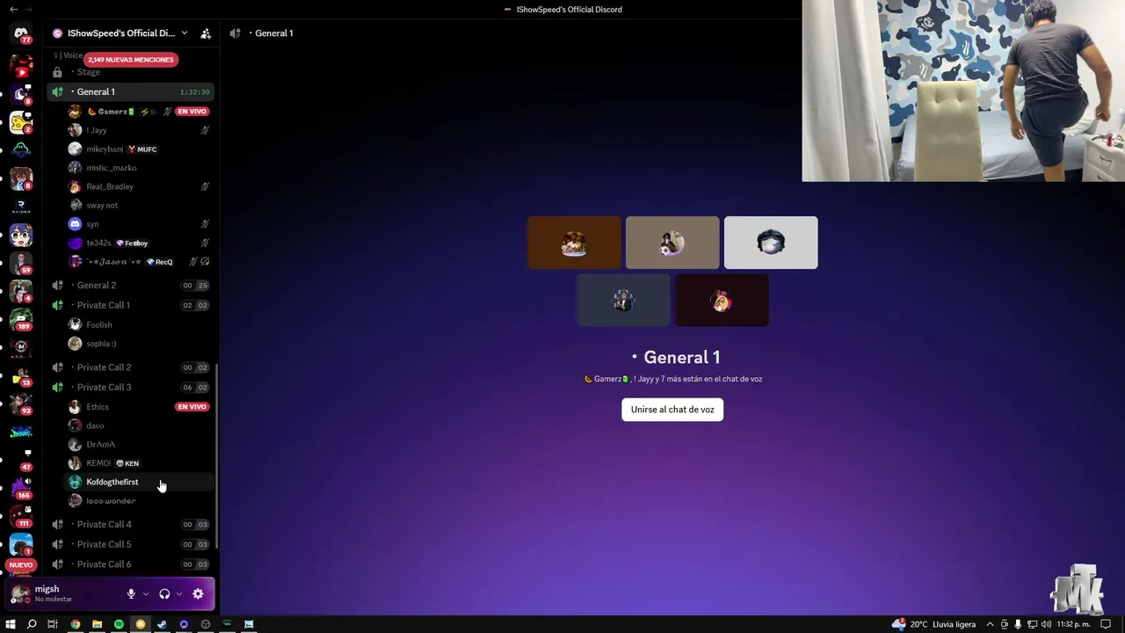Open the locked Stage channel
Viewport: 1125px width, 633px height.
[130, 72]
